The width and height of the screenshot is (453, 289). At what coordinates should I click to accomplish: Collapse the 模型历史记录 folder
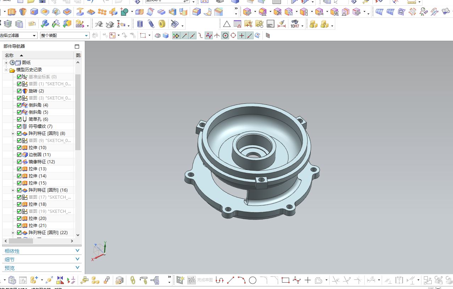coord(6,70)
